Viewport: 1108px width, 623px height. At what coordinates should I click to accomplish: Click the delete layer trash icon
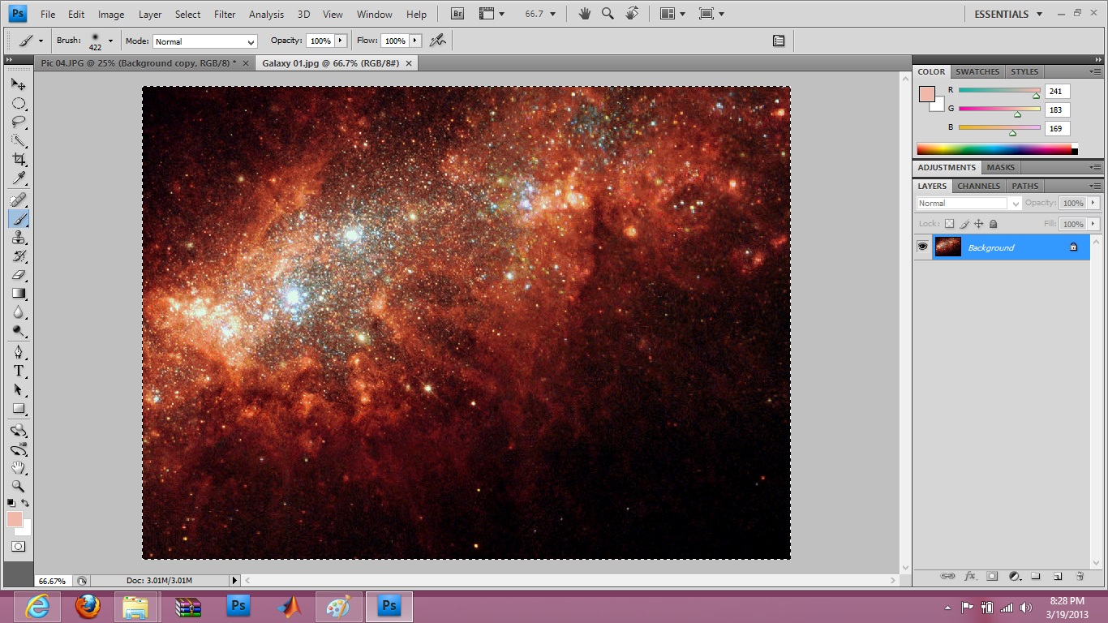1080,576
